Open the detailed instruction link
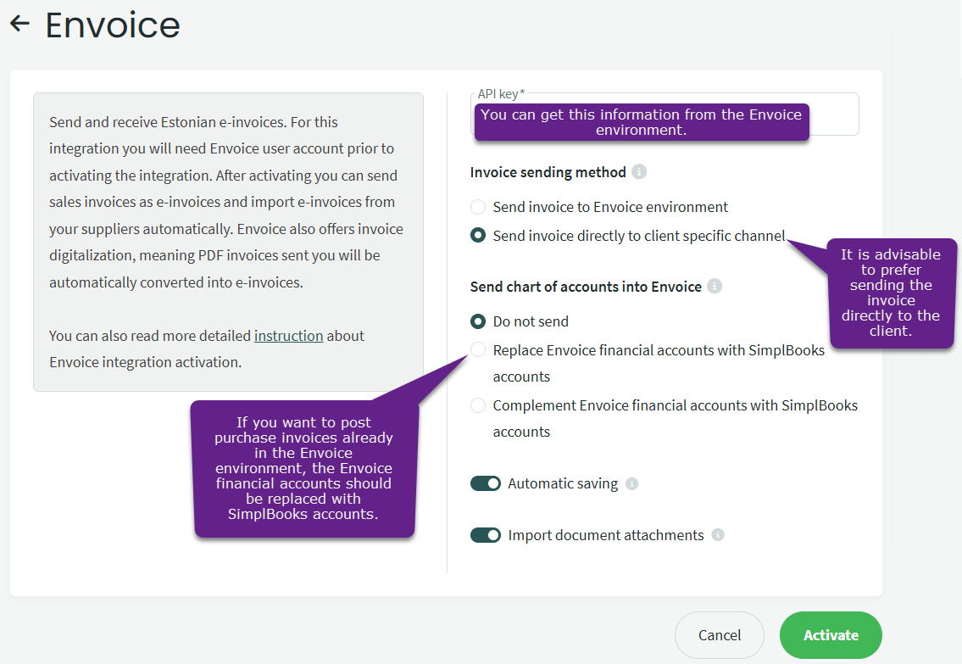962x664 pixels. [288, 336]
